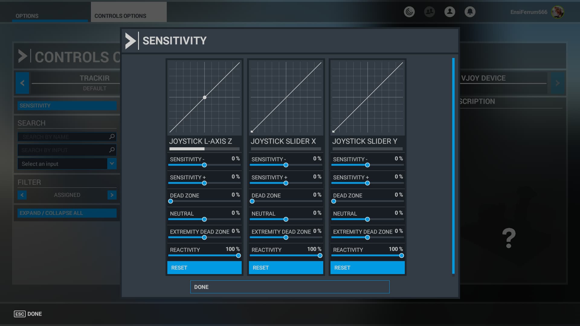580x326 pixels.
Task: Click Joystick L-Axis Z Dead Zone slider handle
Action: point(171,201)
